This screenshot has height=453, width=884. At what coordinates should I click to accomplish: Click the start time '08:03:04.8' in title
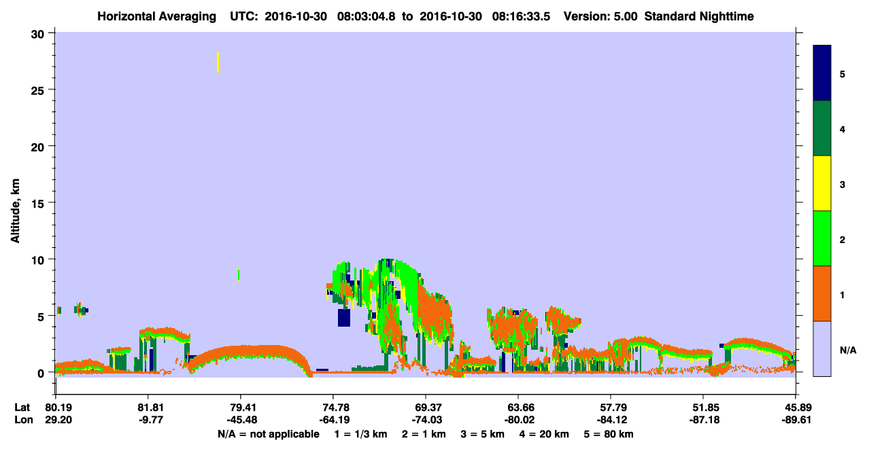[366, 16]
